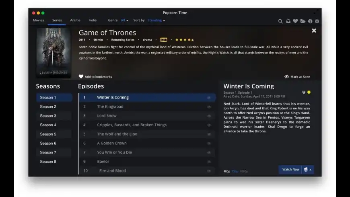Image resolution: width=350 pixels, height=197 pixels.
Task: Switch to the Movies tab
Action: point(38,20)
